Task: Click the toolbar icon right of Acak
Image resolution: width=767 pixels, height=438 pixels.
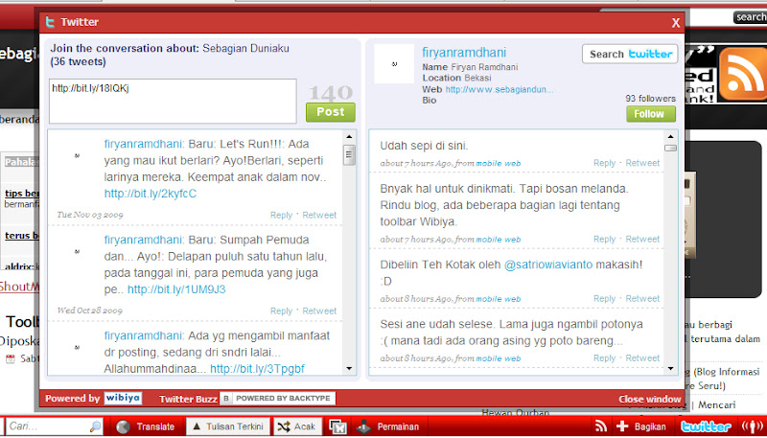Action: pos(338,426)
